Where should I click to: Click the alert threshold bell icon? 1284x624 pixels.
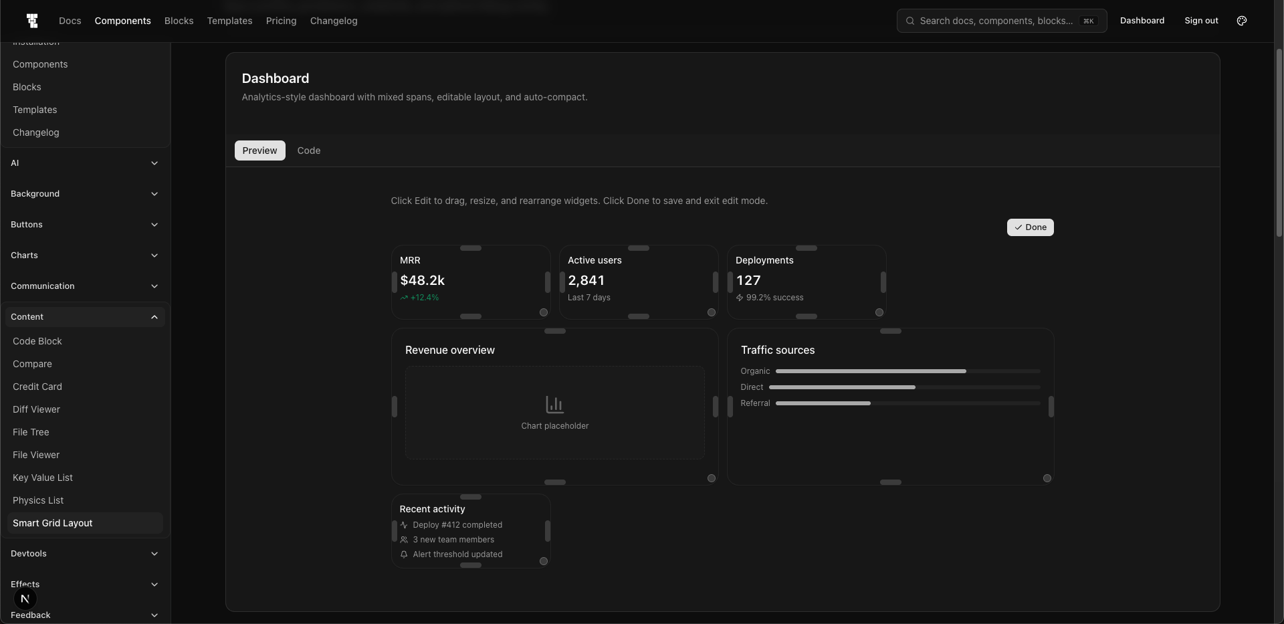[x=404, y=554]
